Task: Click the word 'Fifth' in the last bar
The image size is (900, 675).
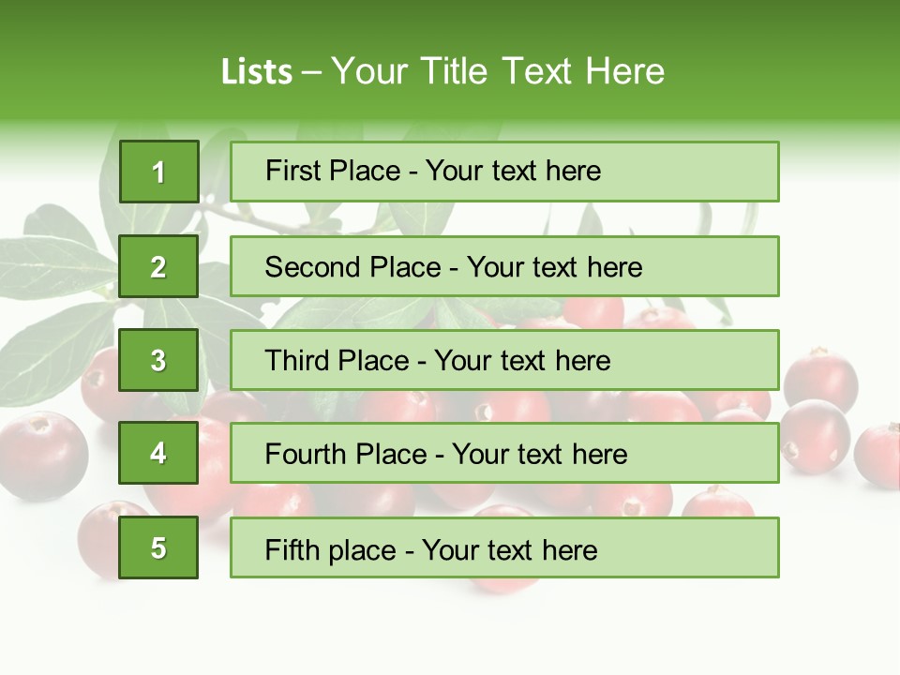Action: (292, 549)
